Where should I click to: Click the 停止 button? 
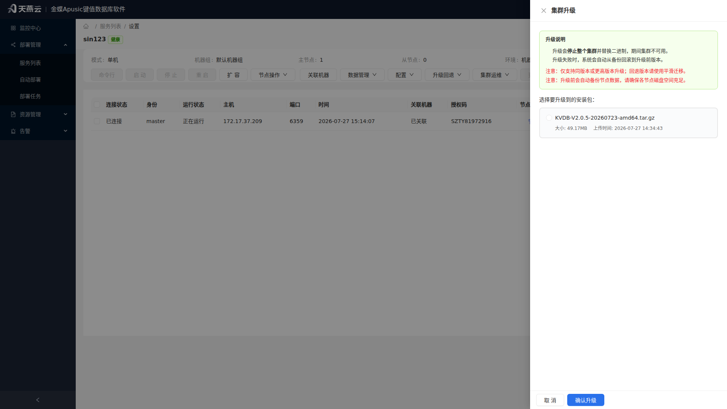point(171,75)
